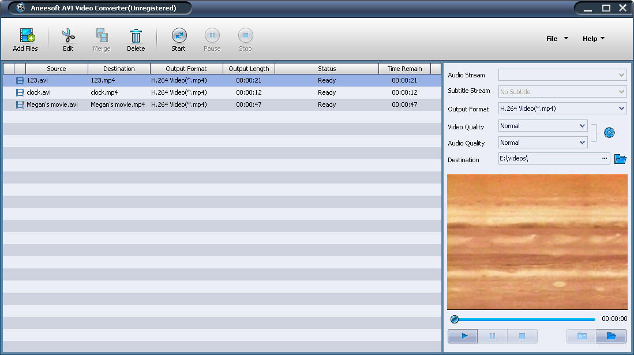634x355 pixels.
Task: Click Ready status of clock.avi row
Action: [x=327, y=93]
